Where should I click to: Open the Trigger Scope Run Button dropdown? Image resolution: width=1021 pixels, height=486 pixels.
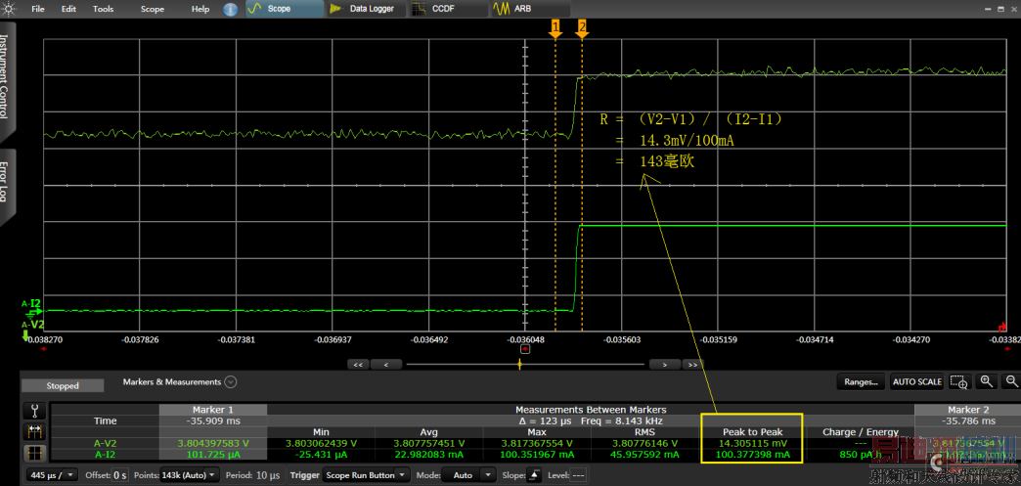(367, 475)
